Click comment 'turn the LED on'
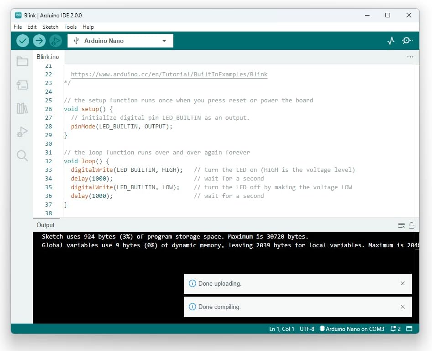This screenshot has height=351, width=432. [x=275, y=170]
